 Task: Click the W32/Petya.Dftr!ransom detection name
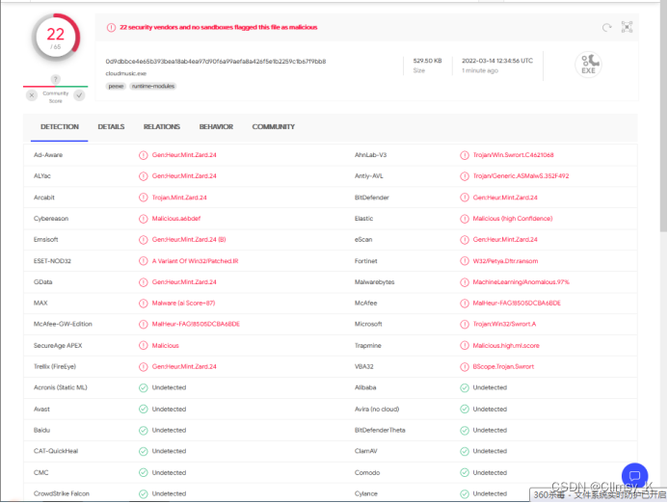click(505, 261)
